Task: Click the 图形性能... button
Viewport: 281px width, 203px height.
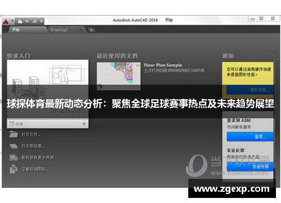Action: point(250,90)
